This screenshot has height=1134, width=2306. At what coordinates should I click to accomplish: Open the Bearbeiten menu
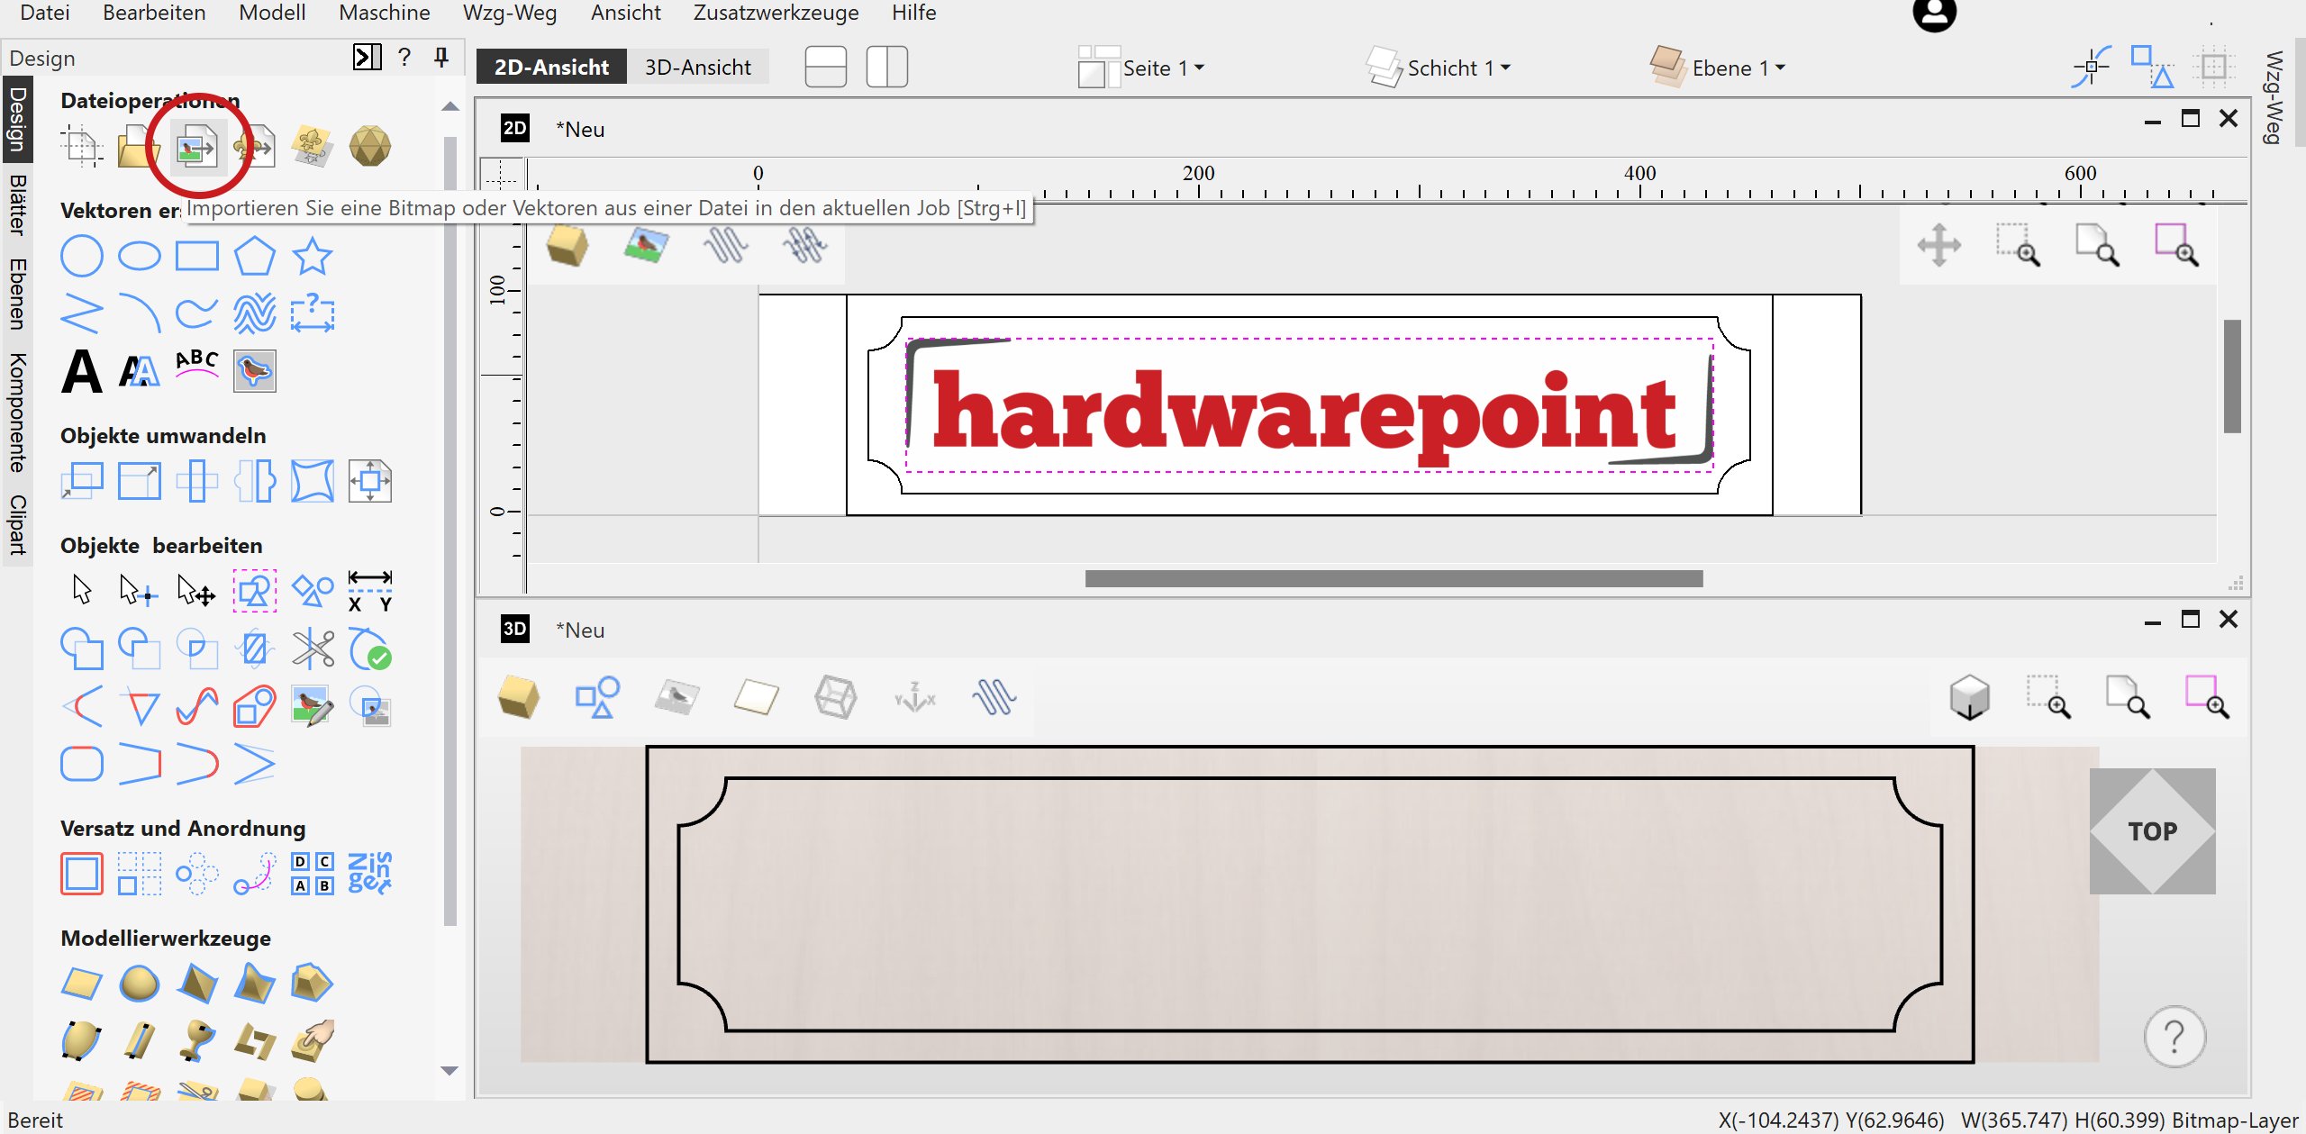154,13
